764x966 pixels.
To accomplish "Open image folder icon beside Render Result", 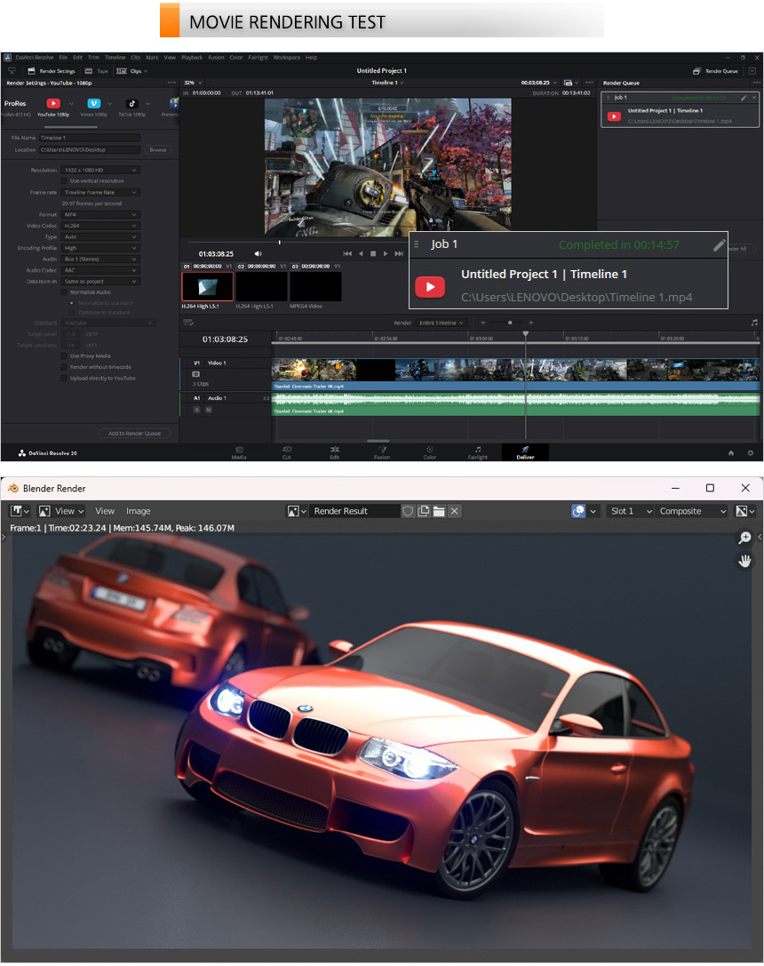I will click(439, 511).
